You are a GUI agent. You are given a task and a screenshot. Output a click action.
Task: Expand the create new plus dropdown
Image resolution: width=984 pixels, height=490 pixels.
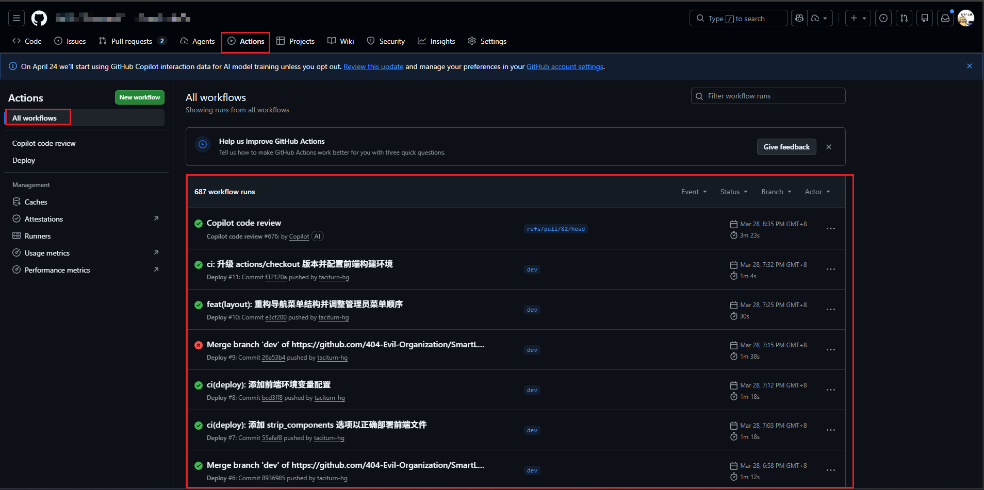point(858,19)
